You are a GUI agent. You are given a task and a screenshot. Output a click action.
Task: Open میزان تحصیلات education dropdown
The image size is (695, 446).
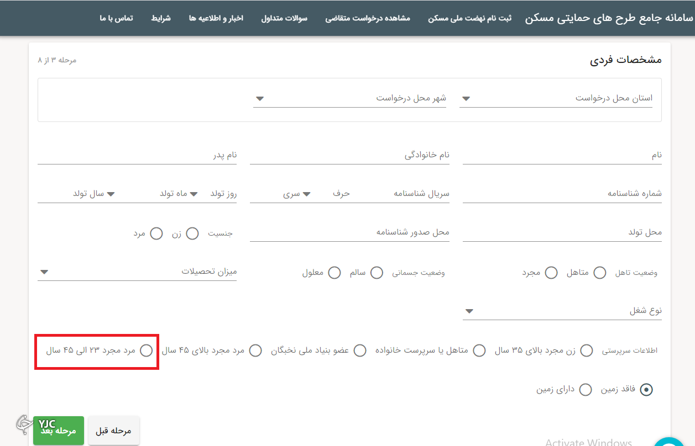(x=137, y=272)
